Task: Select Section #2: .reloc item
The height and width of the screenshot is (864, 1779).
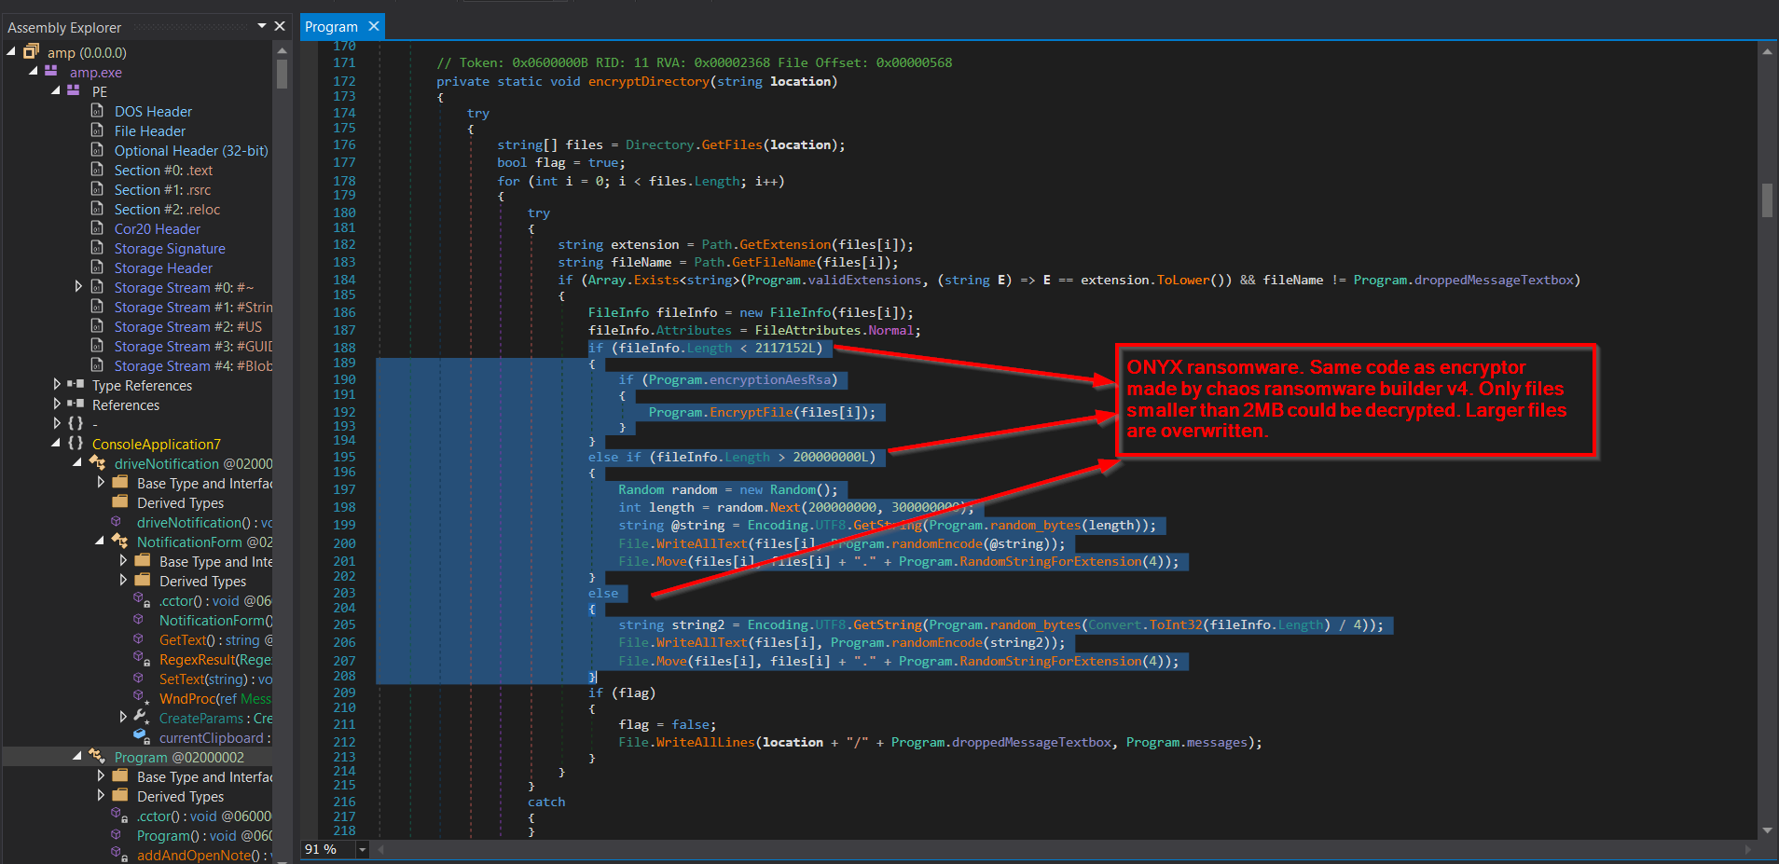Action: (167, 209)
